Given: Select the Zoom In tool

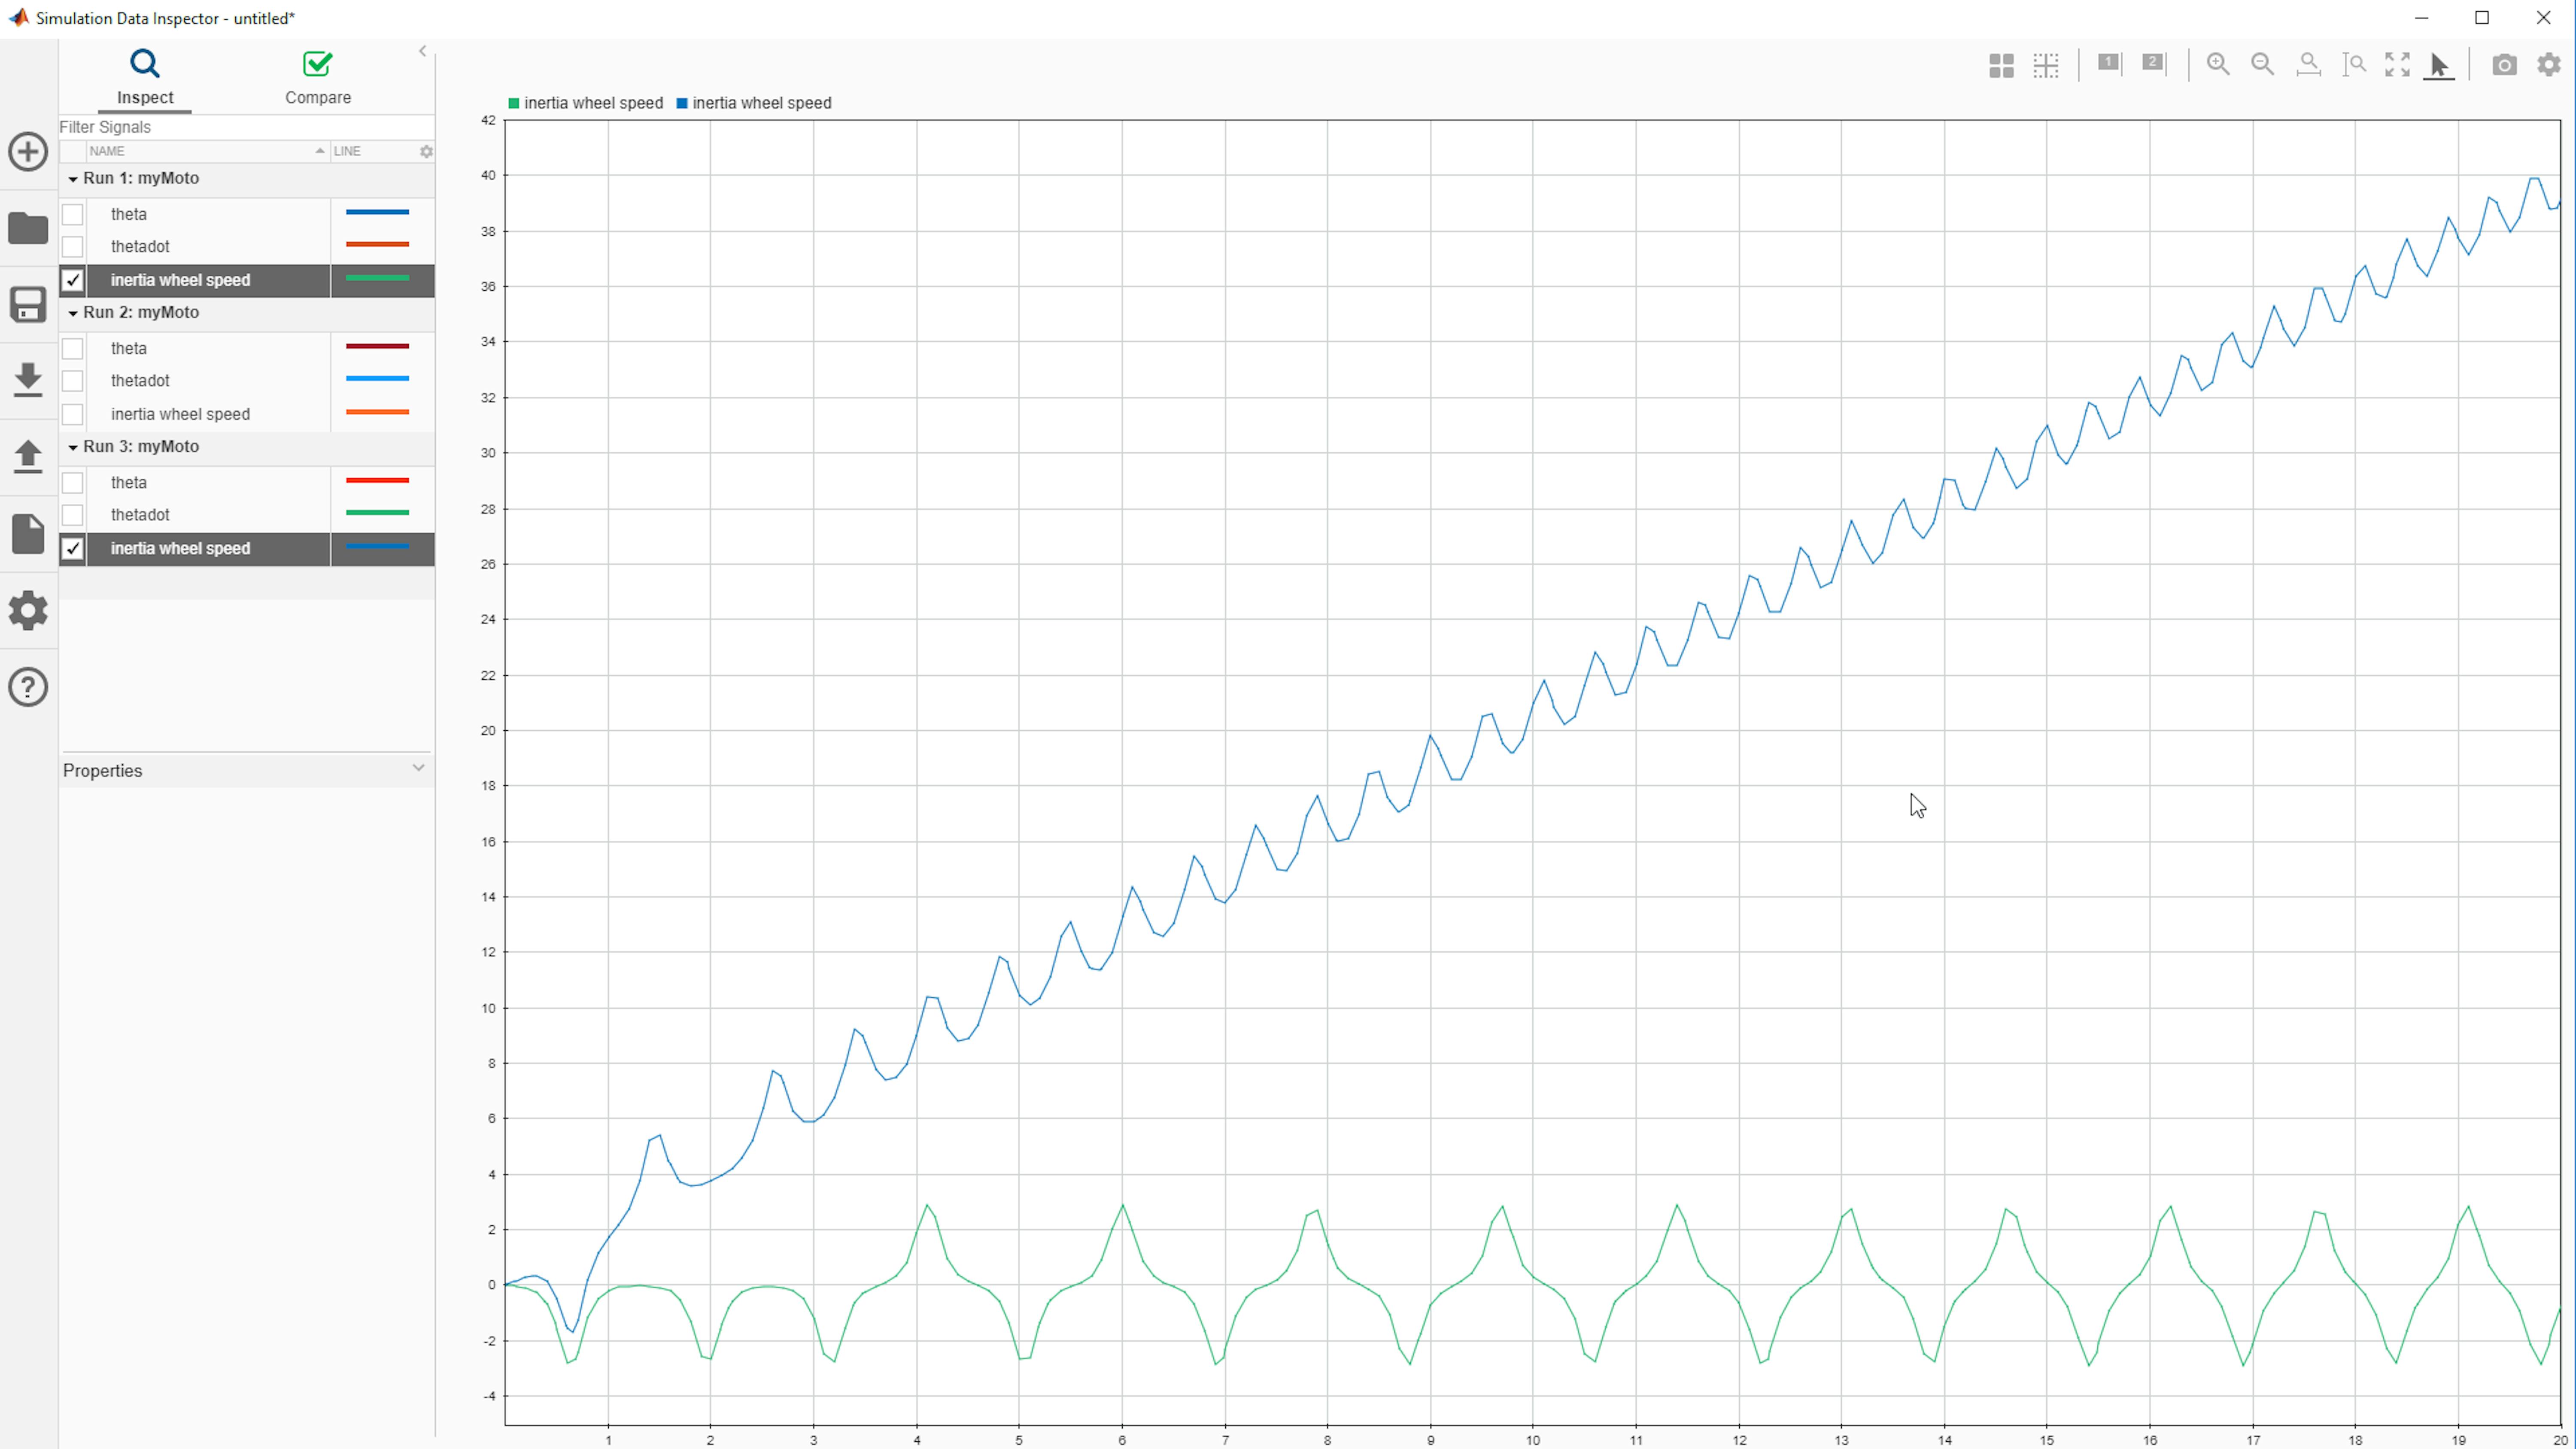Looking at the screenshot, I should [x=2218, y=65].
